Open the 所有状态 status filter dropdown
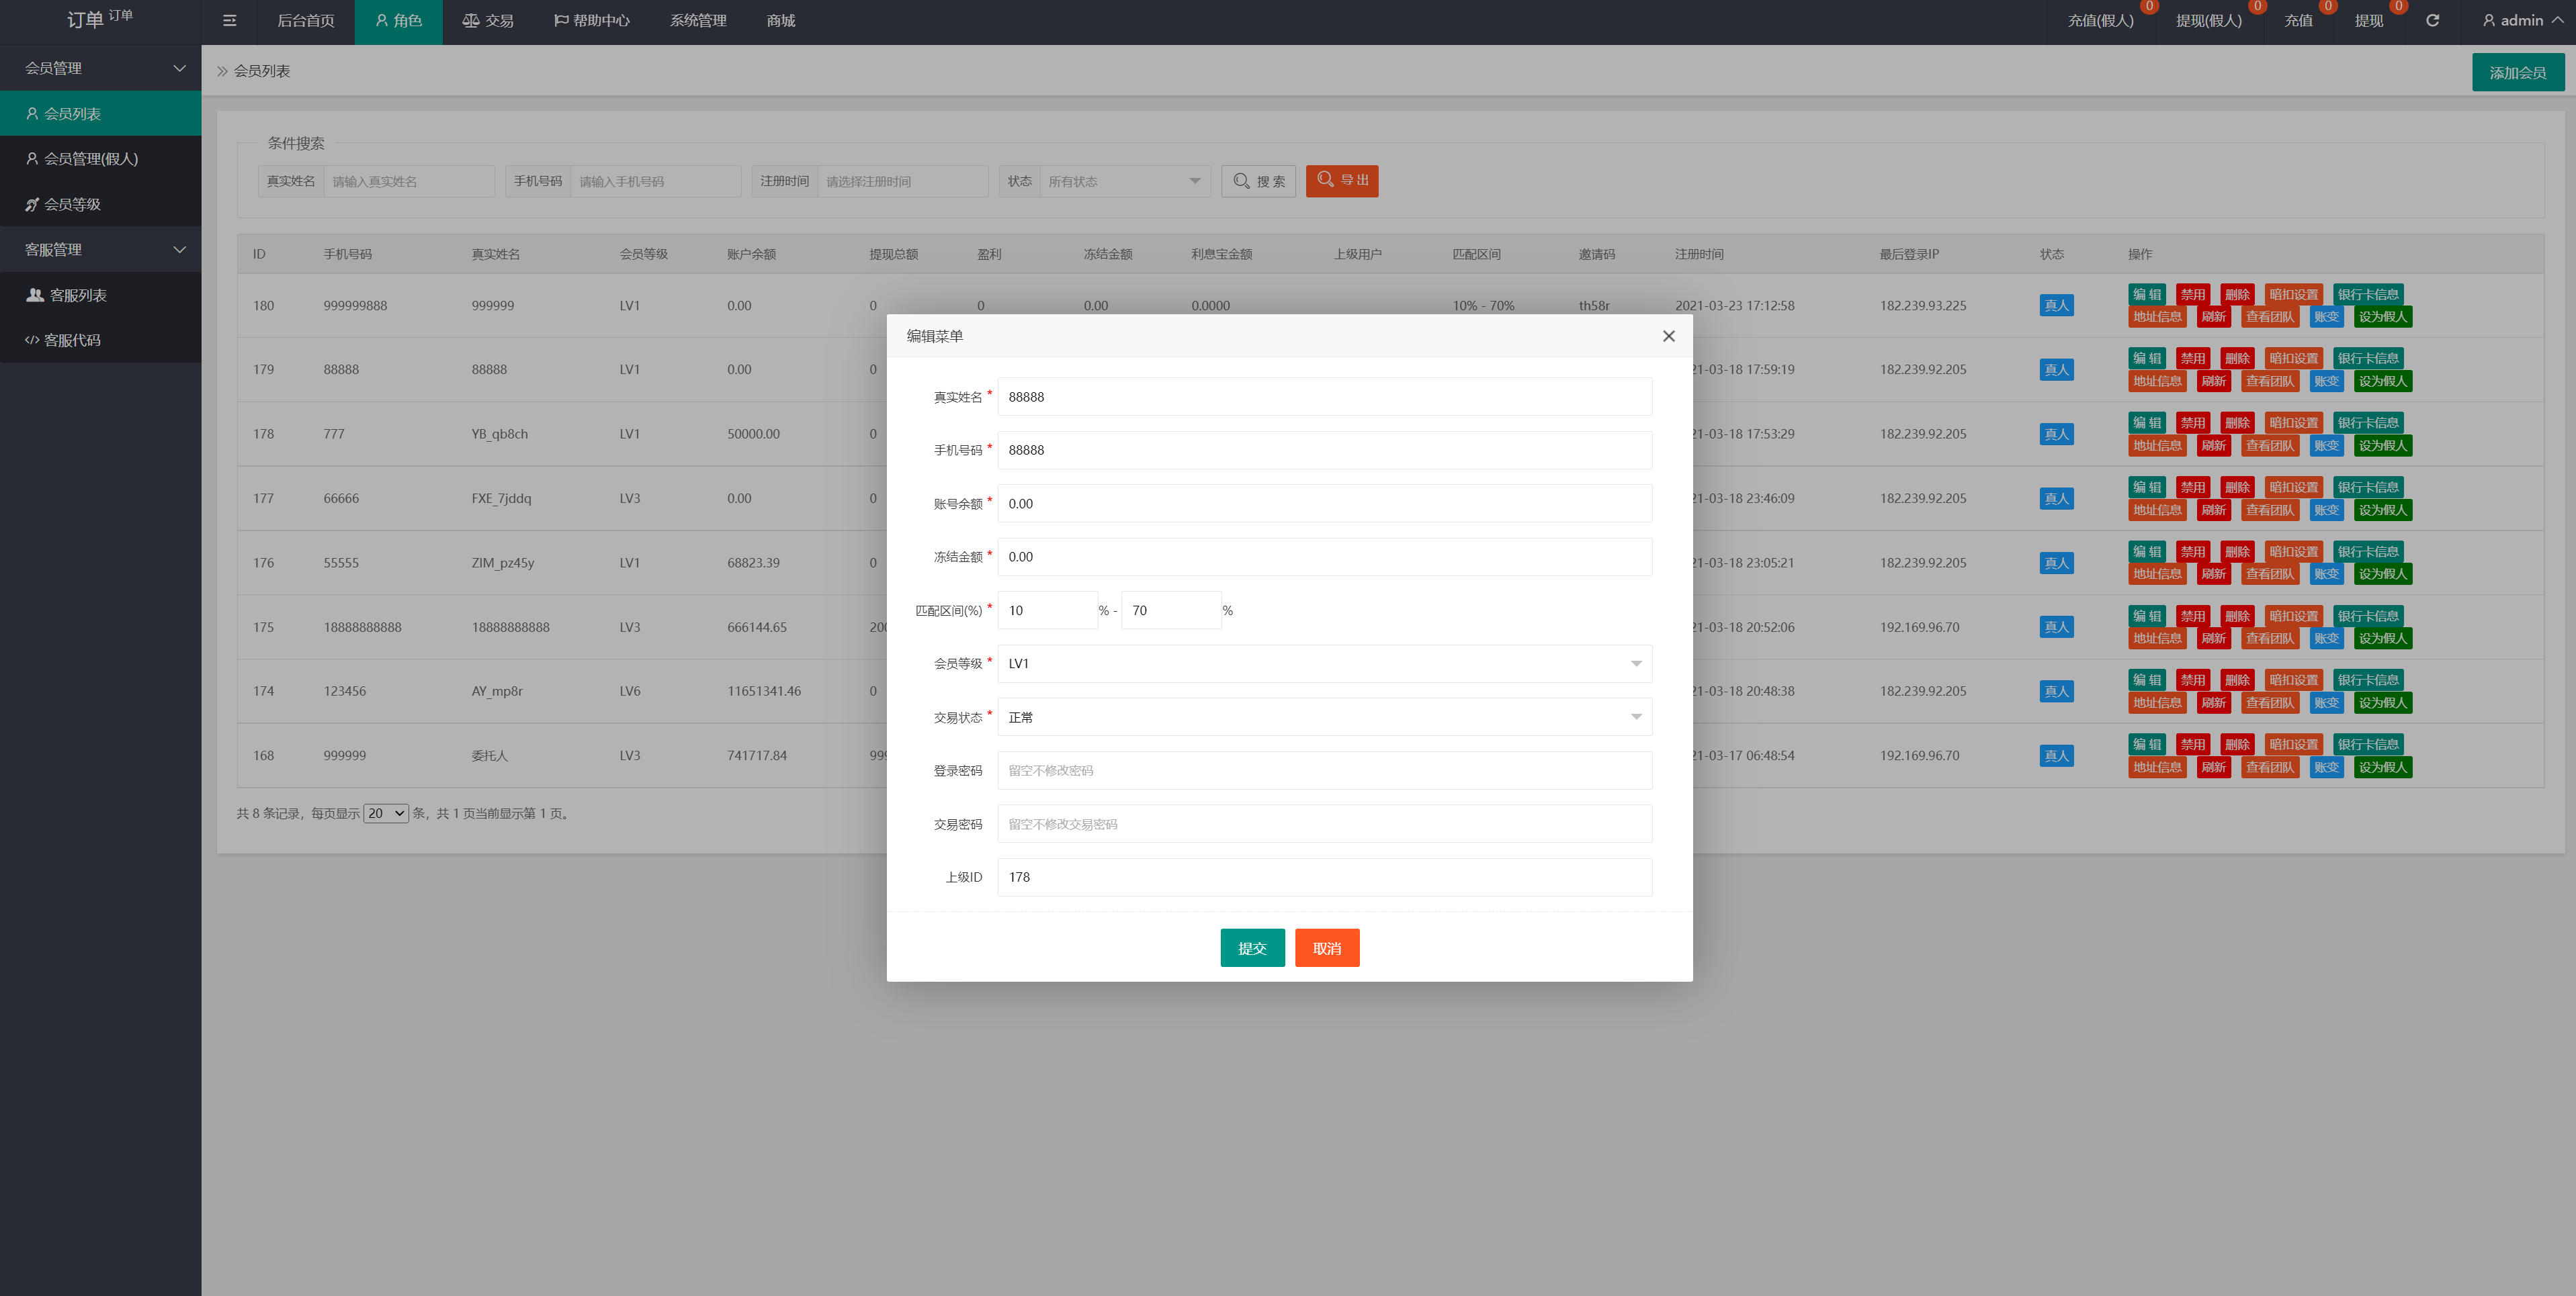Viewport: 2576px width, 1296px height. coord(1124,181)
